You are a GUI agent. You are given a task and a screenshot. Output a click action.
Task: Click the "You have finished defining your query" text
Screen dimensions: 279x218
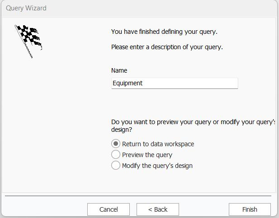[x=164, y=32]
